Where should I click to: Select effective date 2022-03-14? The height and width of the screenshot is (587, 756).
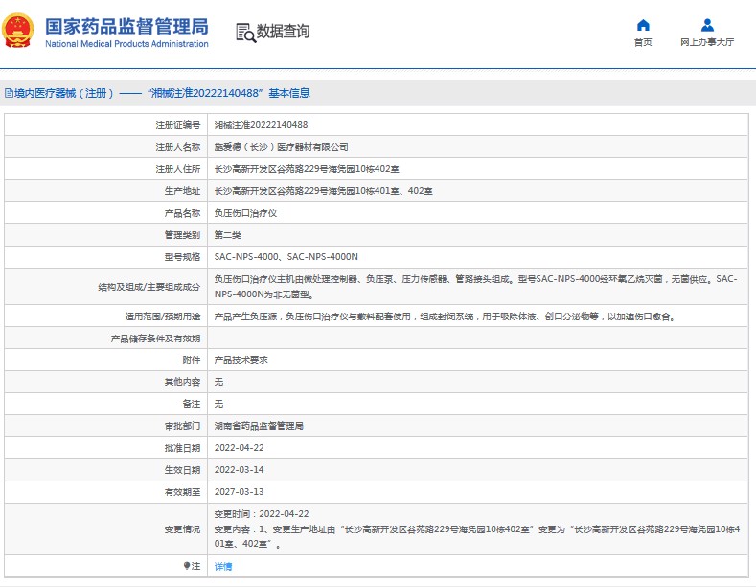click(240, 470)
